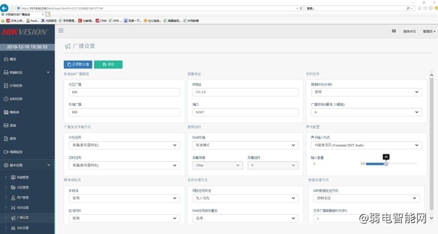Click the page scrollbar up arrow
The image size is (438, 234).
[431, 75]
